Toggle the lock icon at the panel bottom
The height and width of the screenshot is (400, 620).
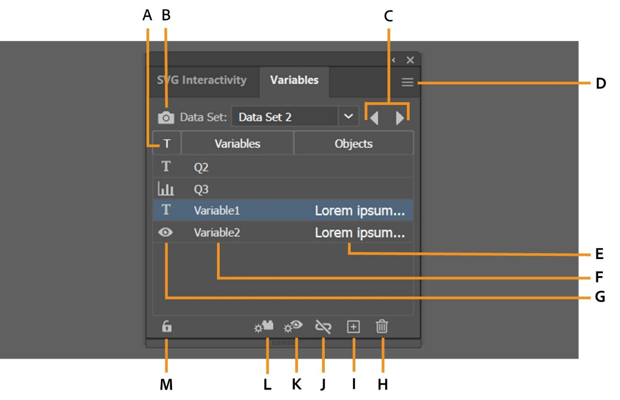tap(166, 327)
